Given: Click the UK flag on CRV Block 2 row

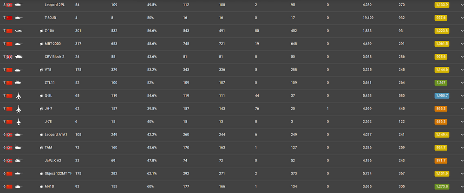Looking at the screenshot, I should (9, 57).
